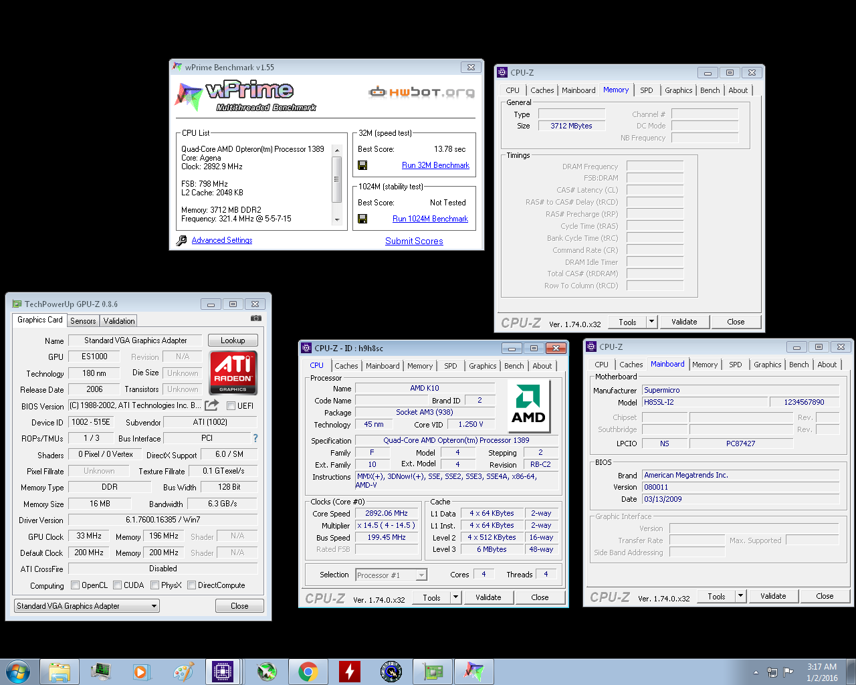Click Run 32M Benchmark link
Screen dimensions: 856x685
click(x=435, y=165)
